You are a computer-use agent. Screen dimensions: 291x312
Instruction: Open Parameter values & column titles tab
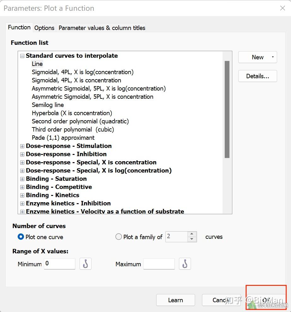(102, 28)
